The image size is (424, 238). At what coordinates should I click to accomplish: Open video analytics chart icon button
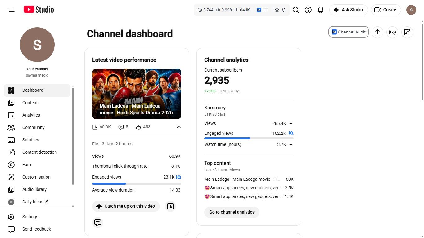click(x=170, y=206)
